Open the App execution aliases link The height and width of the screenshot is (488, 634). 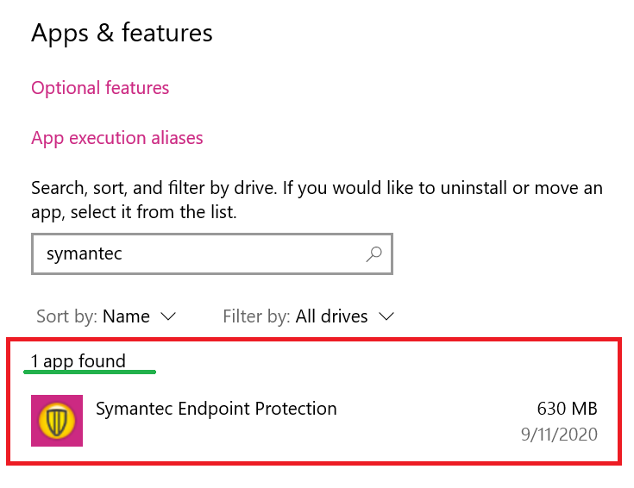pyautogui.click(x=117, y=138)
